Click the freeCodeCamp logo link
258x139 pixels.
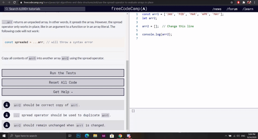click(x=129, y=9)
